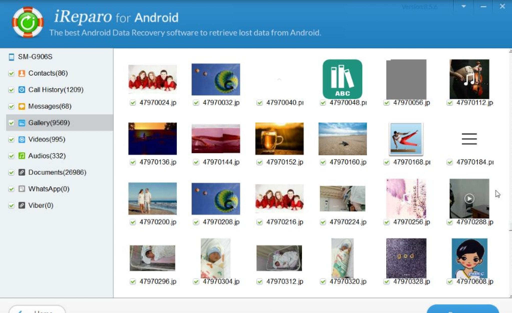
Task: Open the Videos(995) category
Action: point(47,139)
